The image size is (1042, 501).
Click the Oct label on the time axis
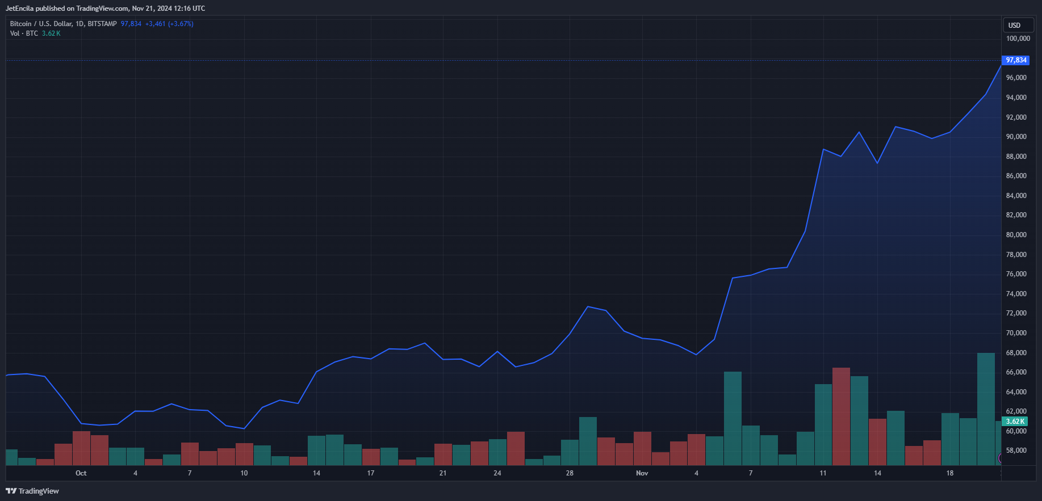coord(81,473)
